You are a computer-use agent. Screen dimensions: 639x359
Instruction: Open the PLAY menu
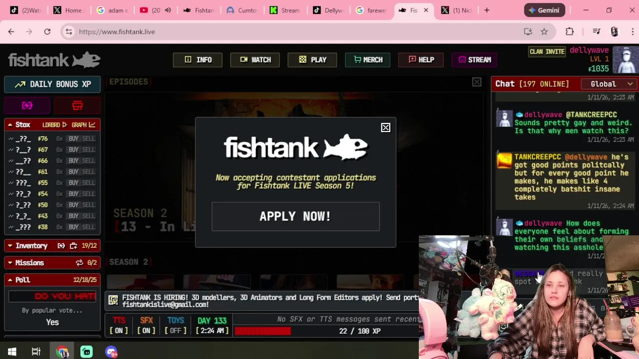point(313,60)
